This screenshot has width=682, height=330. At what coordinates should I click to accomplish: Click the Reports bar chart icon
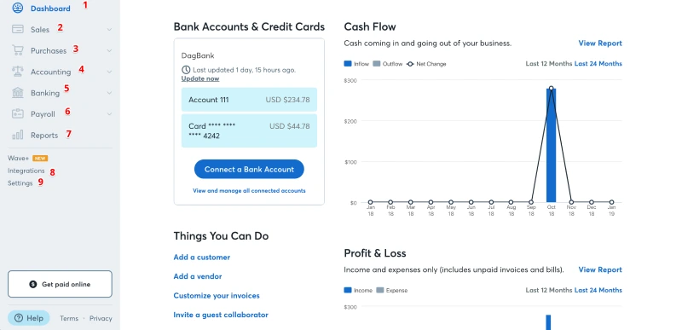17,135
